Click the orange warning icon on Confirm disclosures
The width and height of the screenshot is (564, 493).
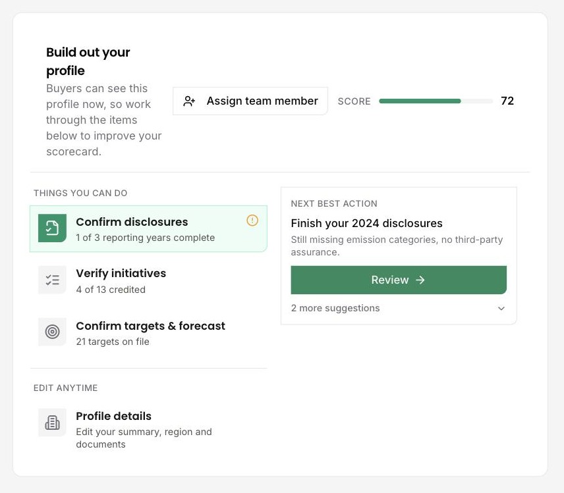coord(252,221)
